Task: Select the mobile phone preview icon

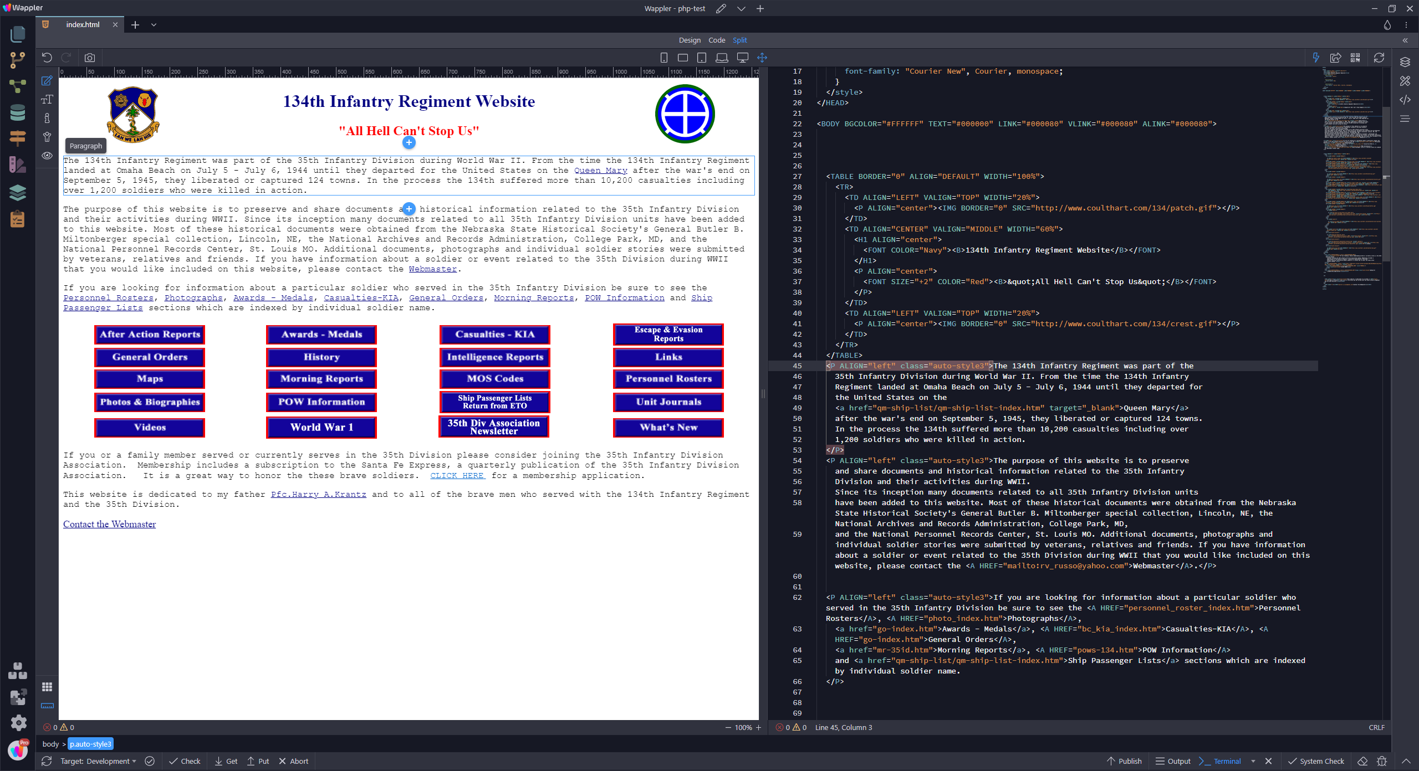Action: (663, 57)
